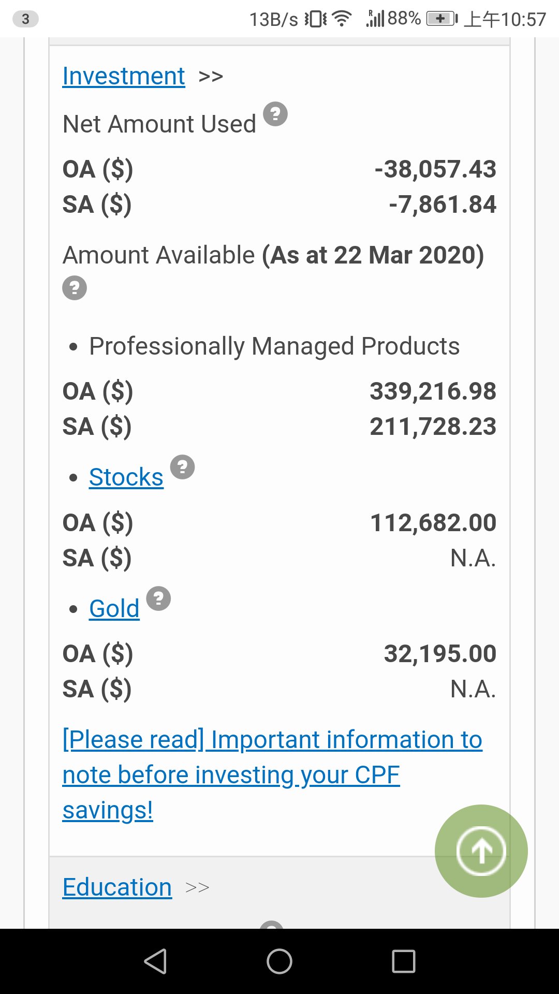Click help icon under Amount Available
559x994 pixels.
coord(75,288)
